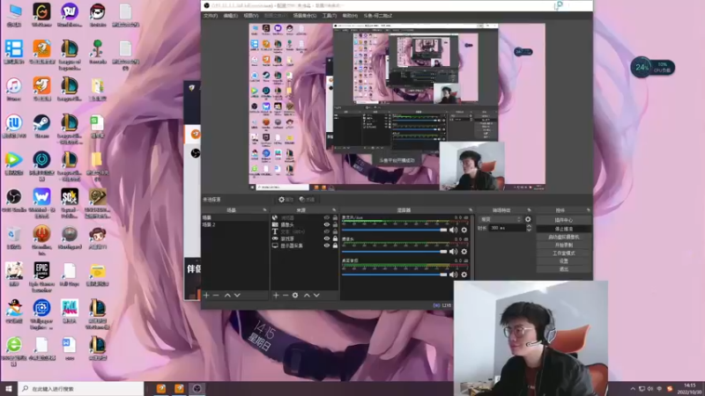705x396 pixels.
Task: Open the 帮助(H) menu in OBS
Action: [350, 16]
